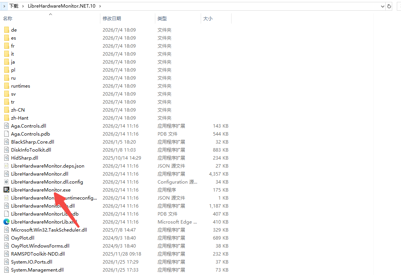Sort by the 修改日期 column header
401x275 pixels.
pyautogui.click(x=112, y=18)
